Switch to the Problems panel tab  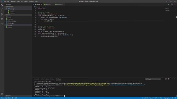tap(36, 79)
